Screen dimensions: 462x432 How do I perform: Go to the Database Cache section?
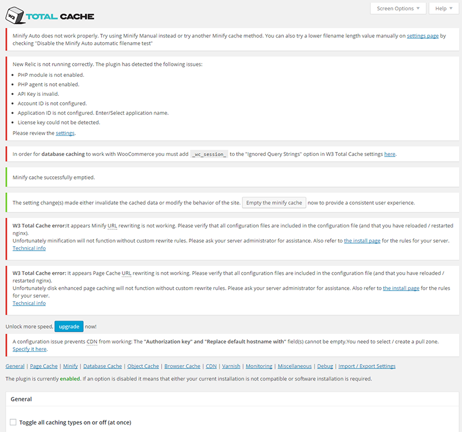tap(102, 366)
